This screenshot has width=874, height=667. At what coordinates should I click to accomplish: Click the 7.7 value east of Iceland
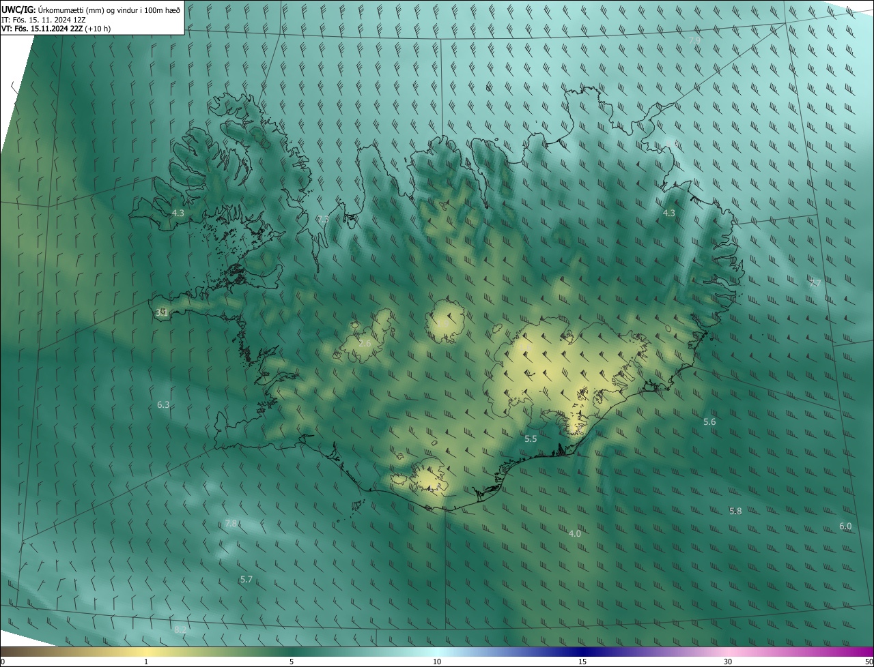[815, 283]
